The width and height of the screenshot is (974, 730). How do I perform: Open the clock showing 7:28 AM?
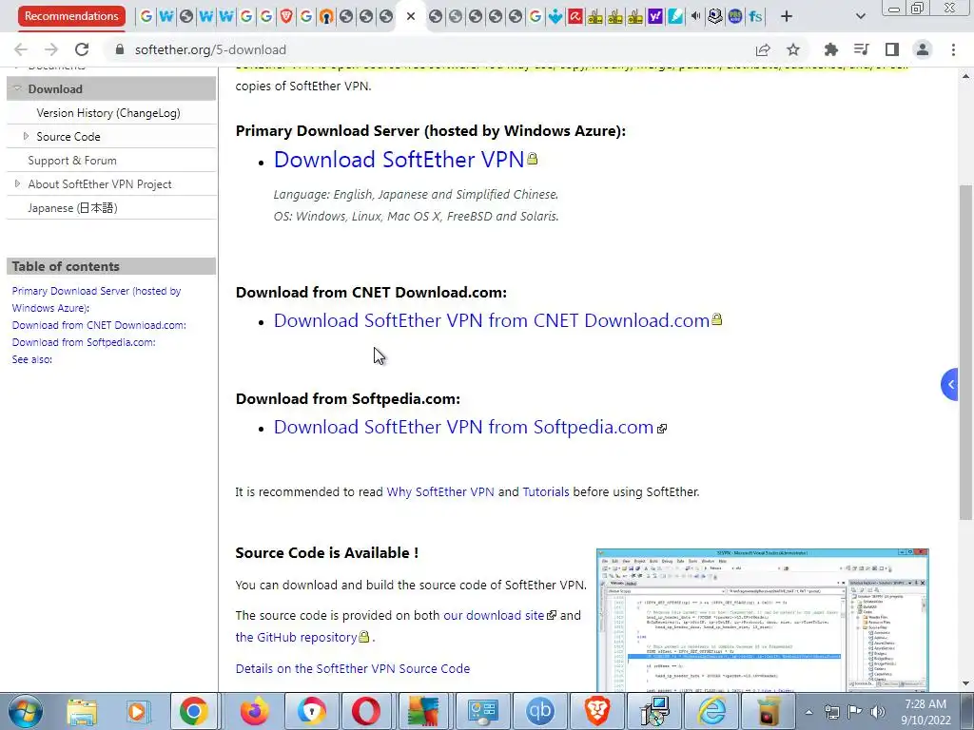click(x=925, y=712)
